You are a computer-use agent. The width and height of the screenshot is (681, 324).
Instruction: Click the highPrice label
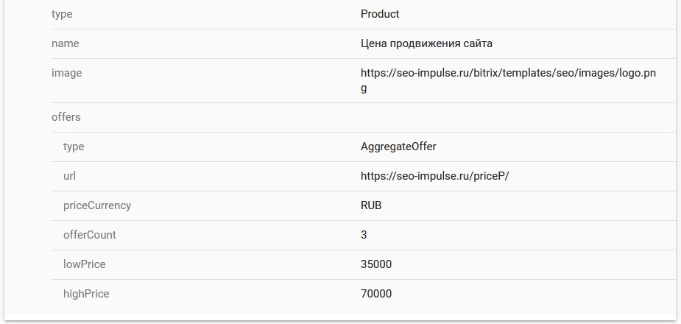(86, 294)
